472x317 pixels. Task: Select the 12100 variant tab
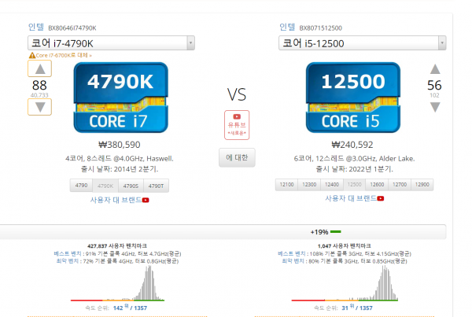point(286,185)
